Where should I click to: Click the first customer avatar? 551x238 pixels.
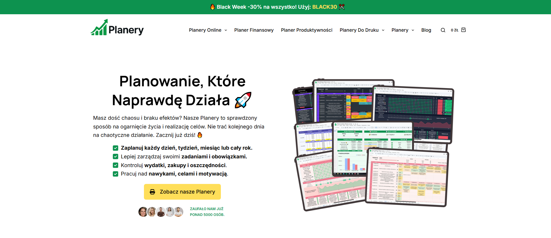(x=143, y=212)
